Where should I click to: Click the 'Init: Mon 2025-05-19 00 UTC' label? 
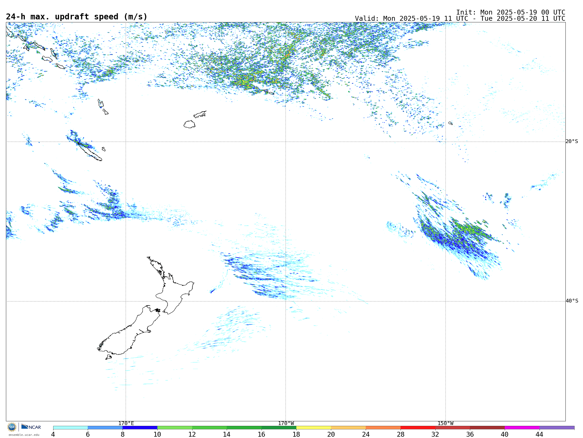(x=511, y=12)
